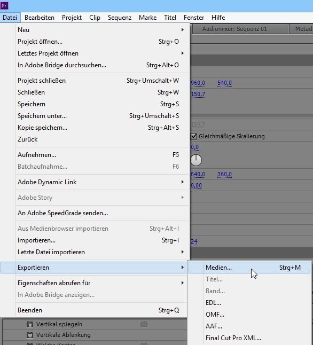Click the 960,0 position value
This screenshot has width=313, height=345.
click(198, 83)
